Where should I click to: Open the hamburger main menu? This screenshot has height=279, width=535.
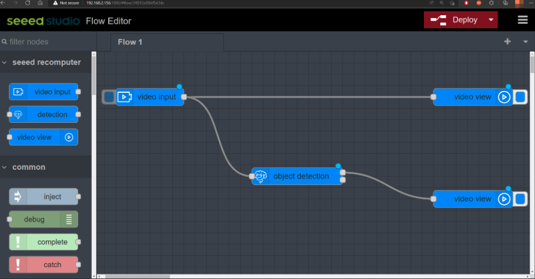[x=522, y=20]
